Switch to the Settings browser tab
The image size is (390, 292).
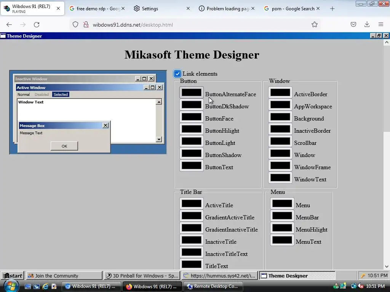(161, 8)
